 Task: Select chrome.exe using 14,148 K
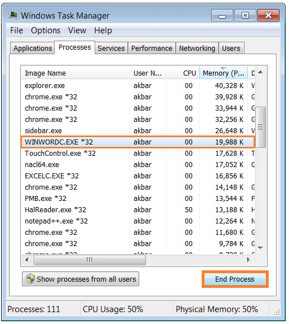pos(138,187)
